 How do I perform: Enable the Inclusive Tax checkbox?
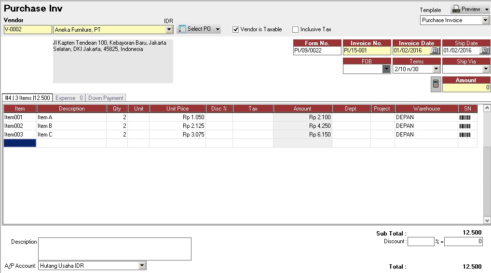(296, 29)
